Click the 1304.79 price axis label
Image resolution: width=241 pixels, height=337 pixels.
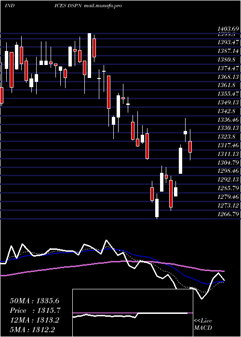pos(228,162)
